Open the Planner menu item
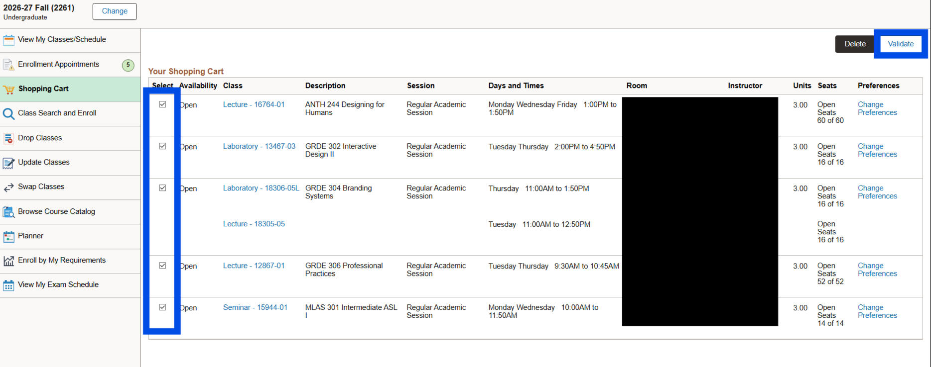The height and width of the screenshot is (367, 931). coord(30,236)
